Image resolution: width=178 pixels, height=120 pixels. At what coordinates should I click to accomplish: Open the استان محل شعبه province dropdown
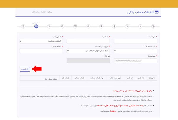[x=41, y=41]
